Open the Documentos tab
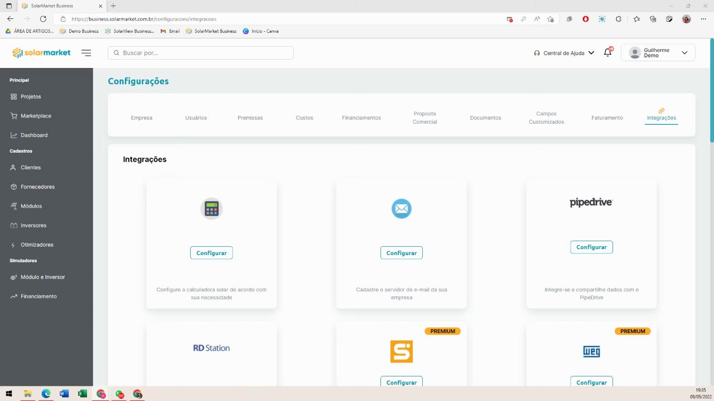Image resolution: width=714 pixels, height=401 pixels. pyautogui.click(x=486, y=118)
